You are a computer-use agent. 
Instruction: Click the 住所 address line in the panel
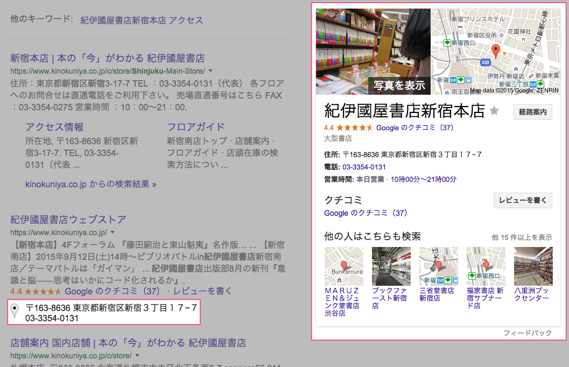tap(403, 155)
